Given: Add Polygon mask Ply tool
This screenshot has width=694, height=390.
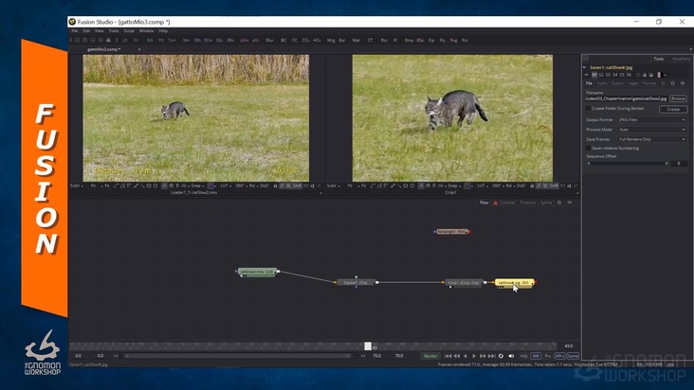Looking at the screenshot, I should [442, 40].
